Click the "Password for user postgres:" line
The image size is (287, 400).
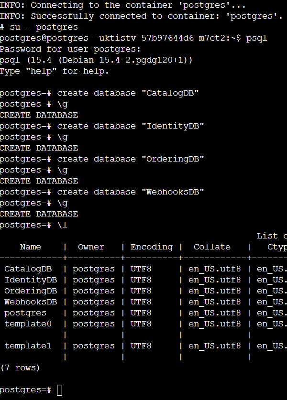coord(70,49)
